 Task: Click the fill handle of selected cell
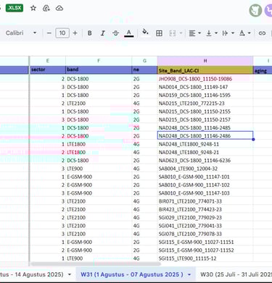click(x=253, y=140)
